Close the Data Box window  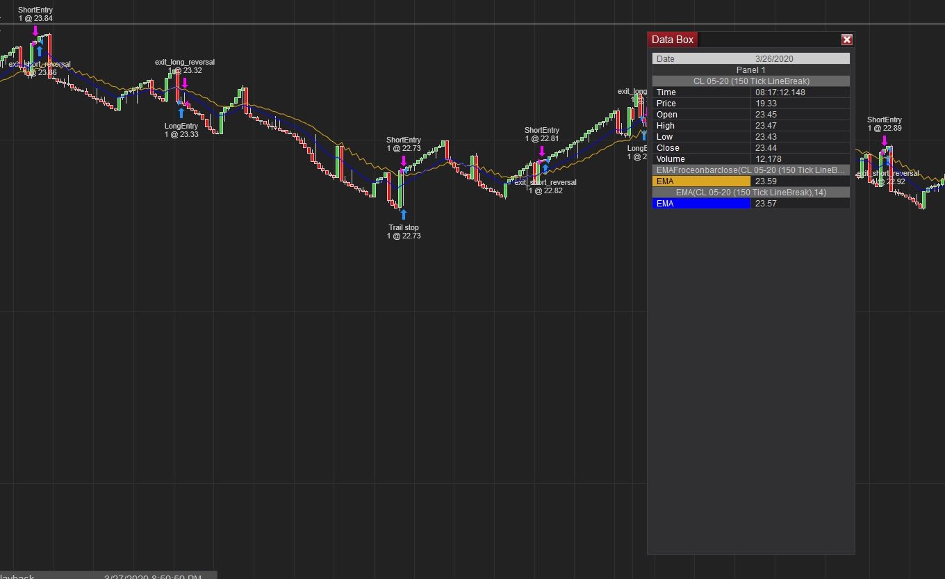[846, 40]
